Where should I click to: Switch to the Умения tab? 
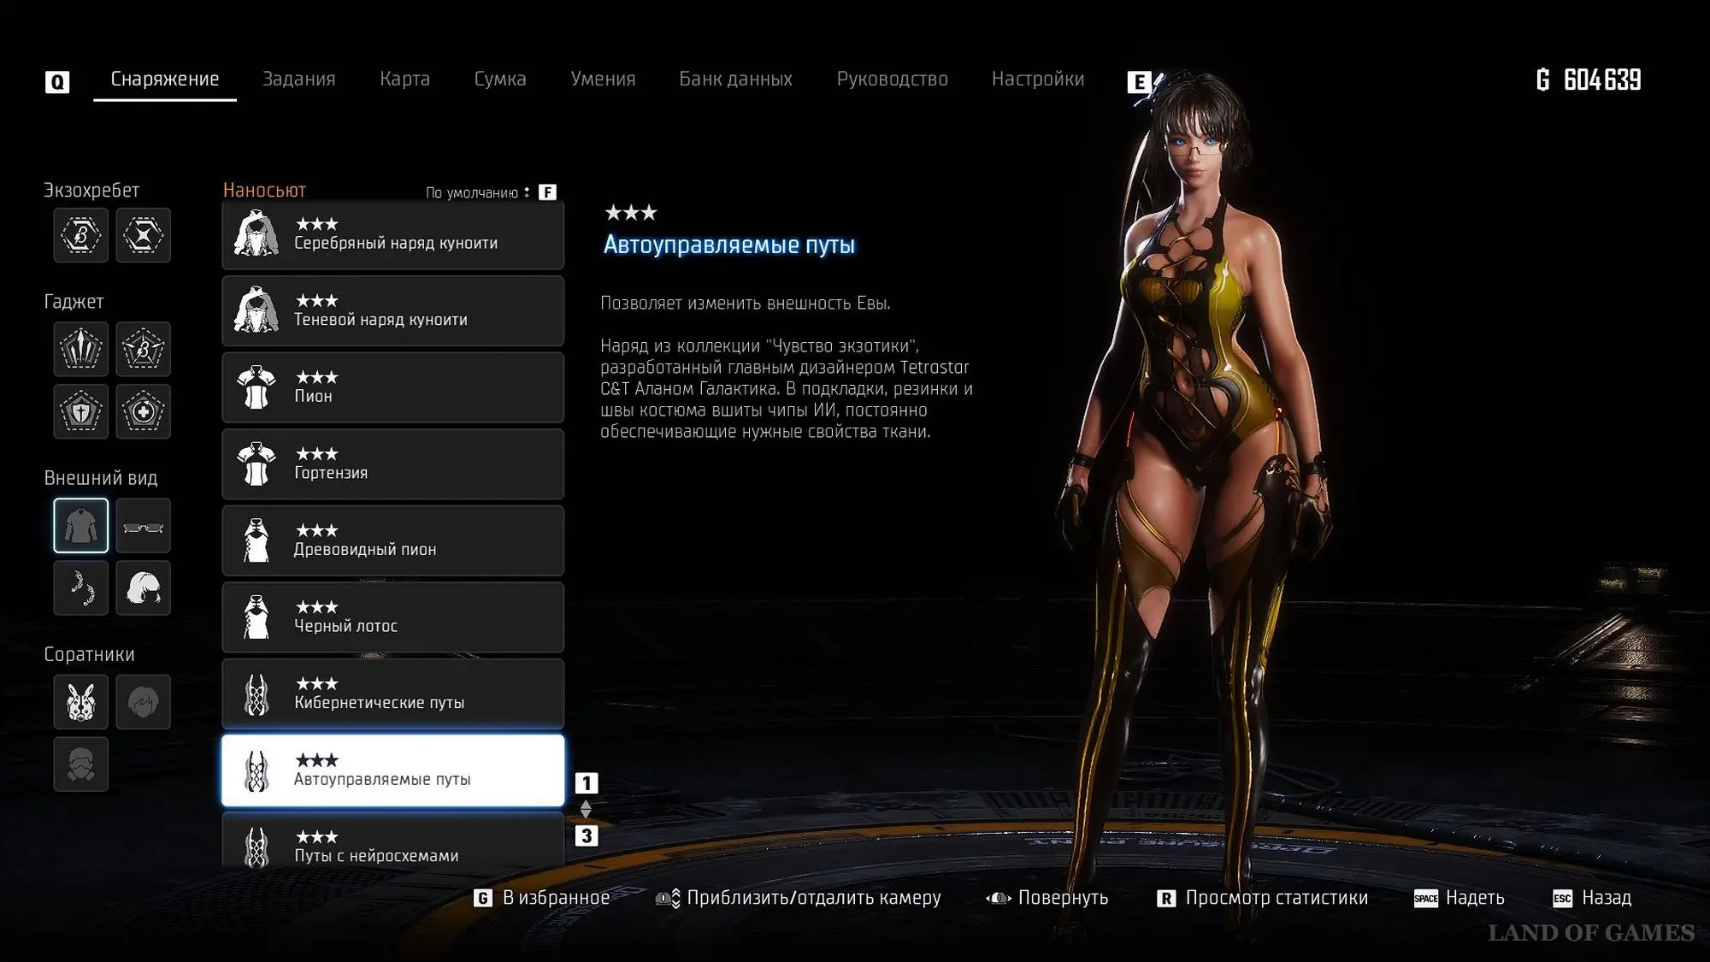tap(603, 79)
